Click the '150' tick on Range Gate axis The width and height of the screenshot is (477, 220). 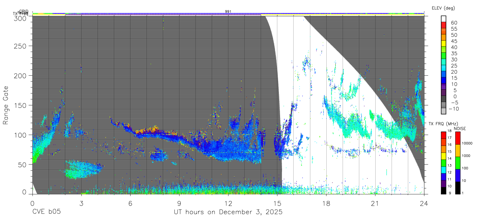(x=21, y=105)
